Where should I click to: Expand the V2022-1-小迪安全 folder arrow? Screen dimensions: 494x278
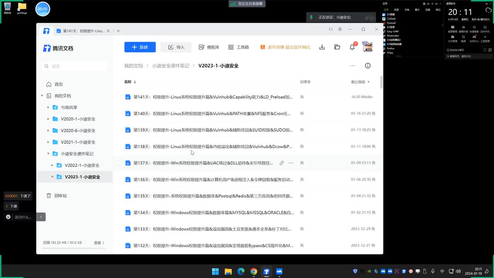(x=52, y=165)
